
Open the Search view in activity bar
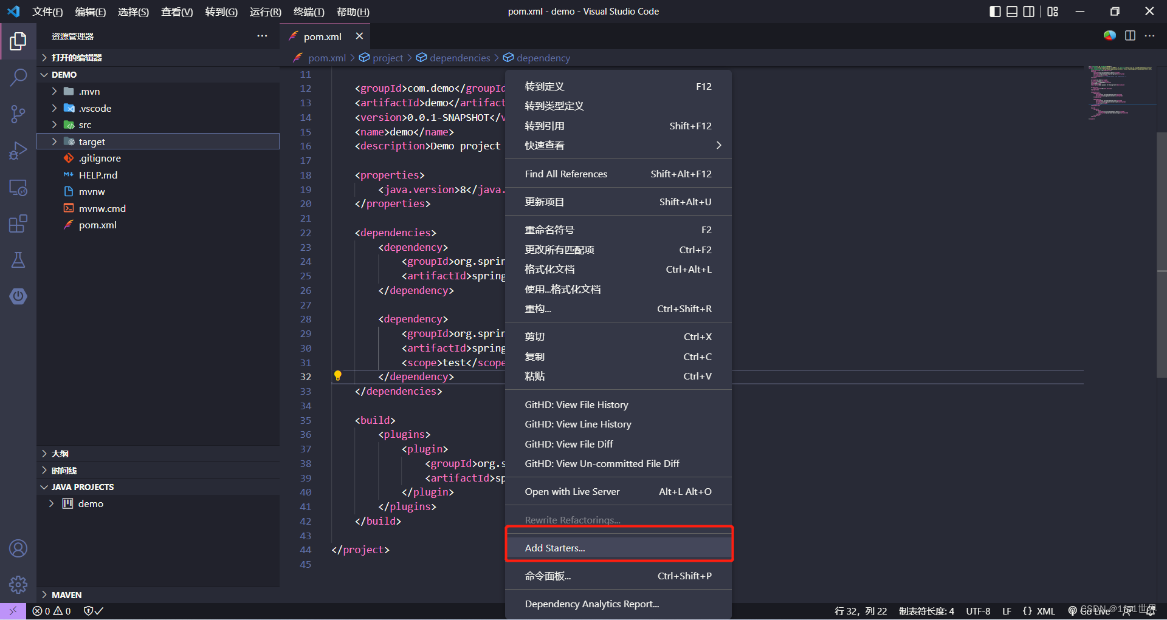[18, 77]
